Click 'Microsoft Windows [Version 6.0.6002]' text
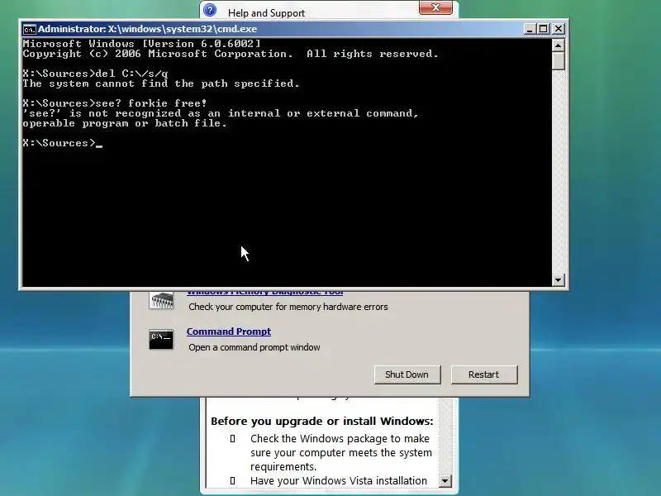The image size is (661, 496). (141, 44)
